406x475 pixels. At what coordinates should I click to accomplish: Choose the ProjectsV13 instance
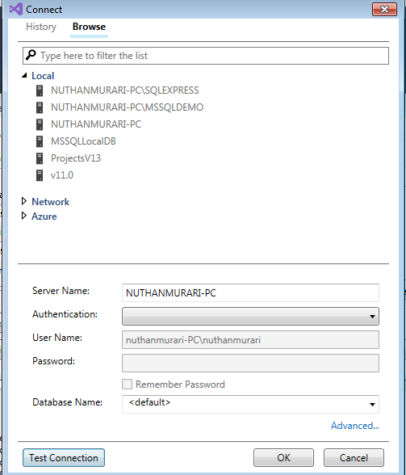[76, 158]
